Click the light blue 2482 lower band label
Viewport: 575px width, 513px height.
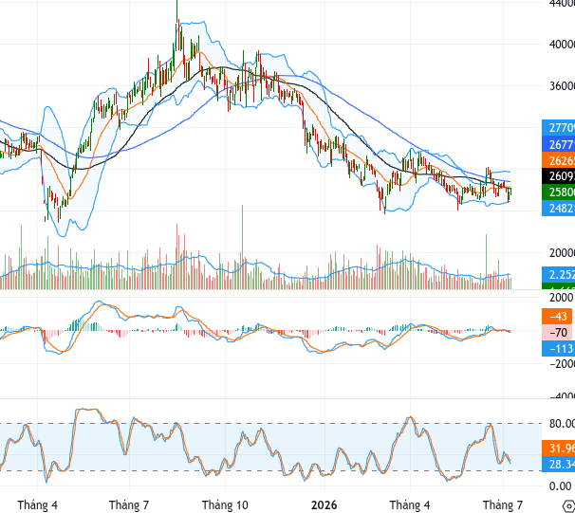[x=559, y=208]
